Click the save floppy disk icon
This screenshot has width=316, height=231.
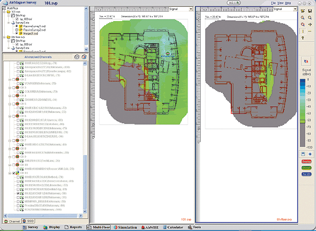(310, 11)
